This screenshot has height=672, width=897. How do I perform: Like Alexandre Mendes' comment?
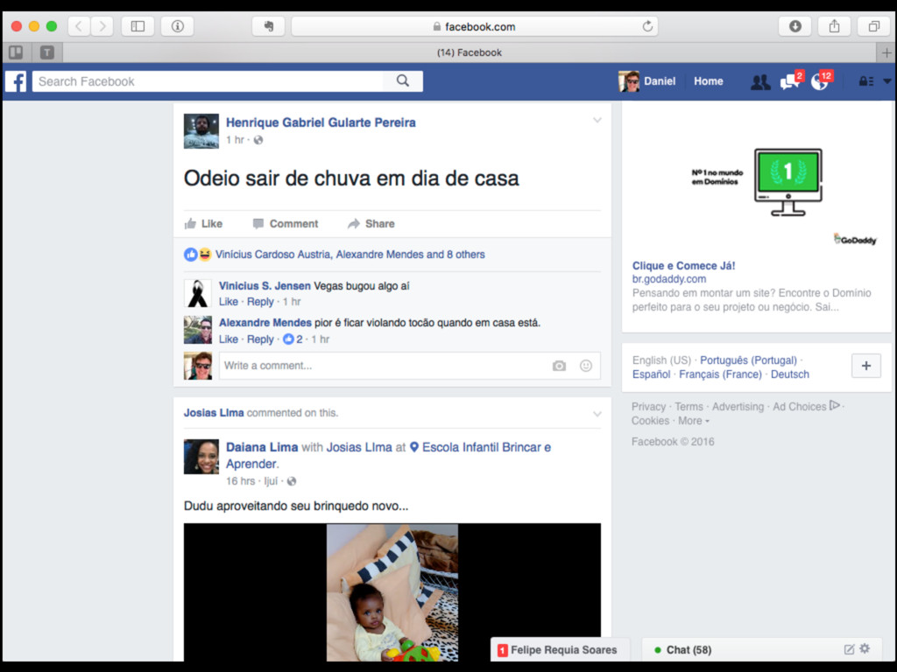pos(229,339)
